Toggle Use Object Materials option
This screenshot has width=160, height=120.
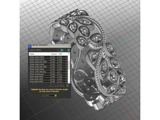point(59,86)
